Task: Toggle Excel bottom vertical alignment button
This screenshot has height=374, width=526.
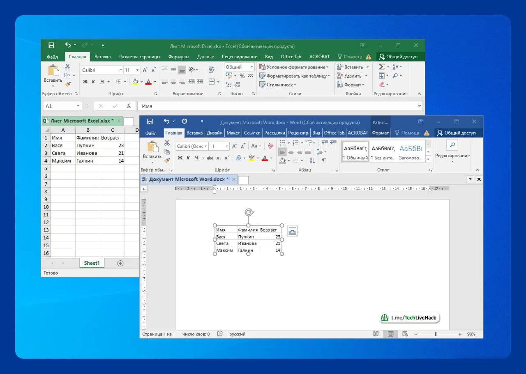Action: pyautogui.click(x=182, y=70)
